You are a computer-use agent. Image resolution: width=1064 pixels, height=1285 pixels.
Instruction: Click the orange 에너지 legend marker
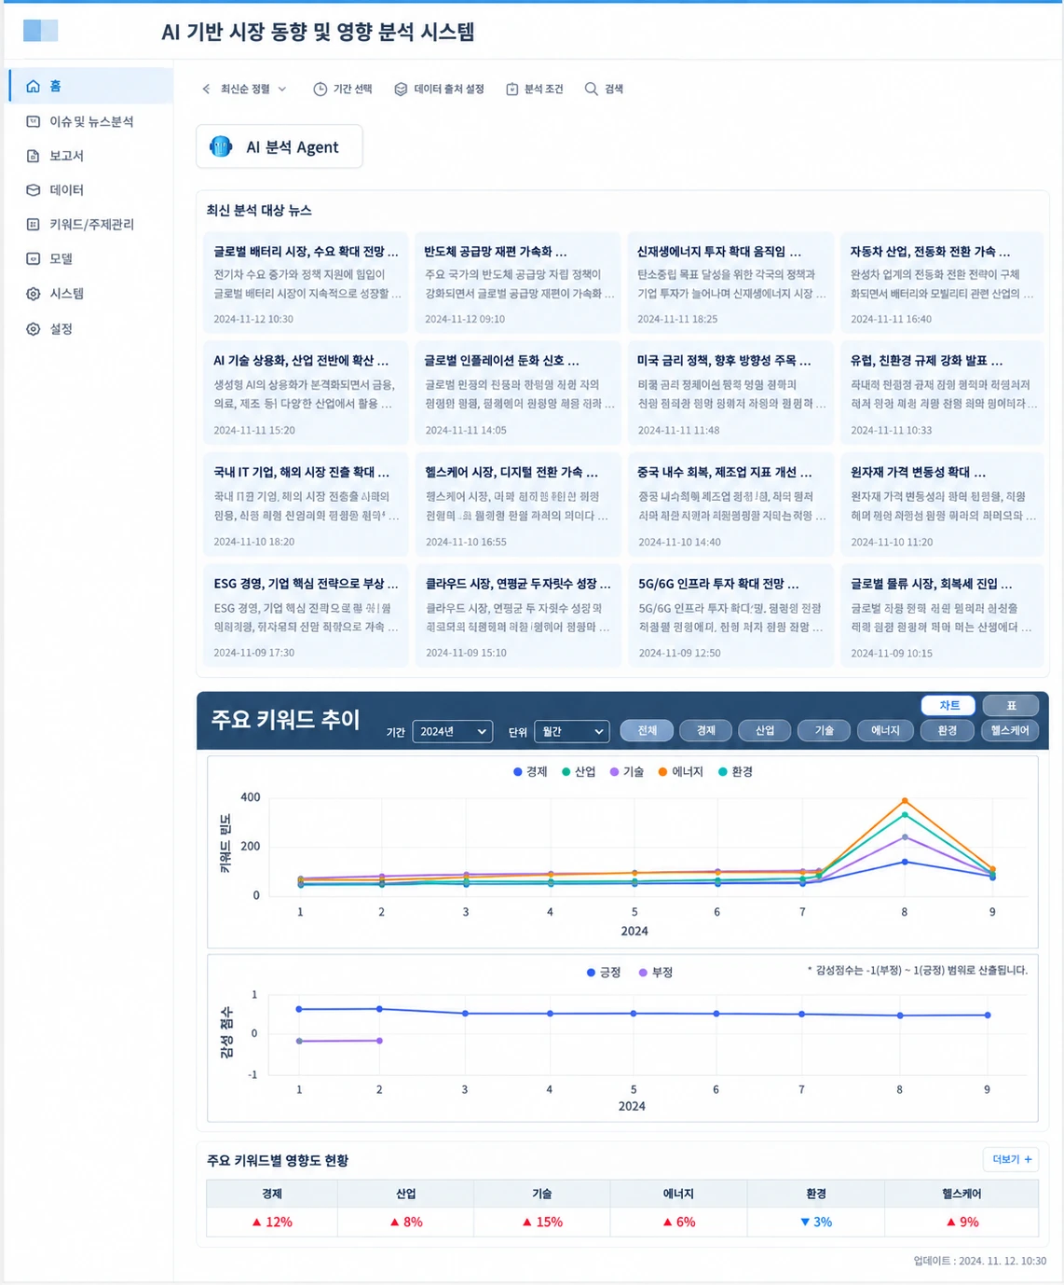[x=662, y=771]
